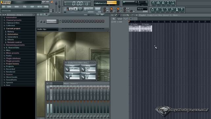Select the second 28 Harlem audio clip
Viewport: 211px width, 119px height.
[146, 27]
